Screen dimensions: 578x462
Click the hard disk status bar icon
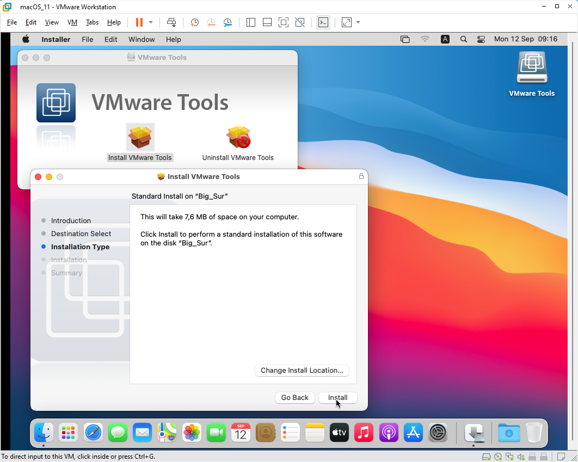[x=487, y=457]
